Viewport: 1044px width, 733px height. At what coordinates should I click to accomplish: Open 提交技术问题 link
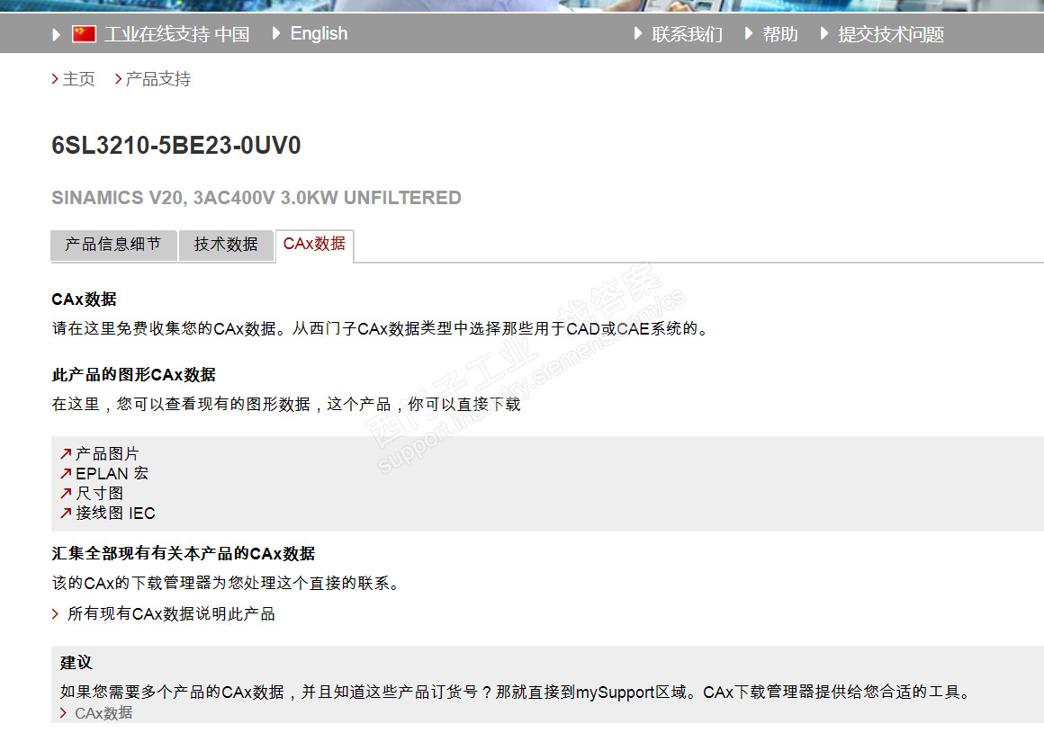tap(891, 34)
